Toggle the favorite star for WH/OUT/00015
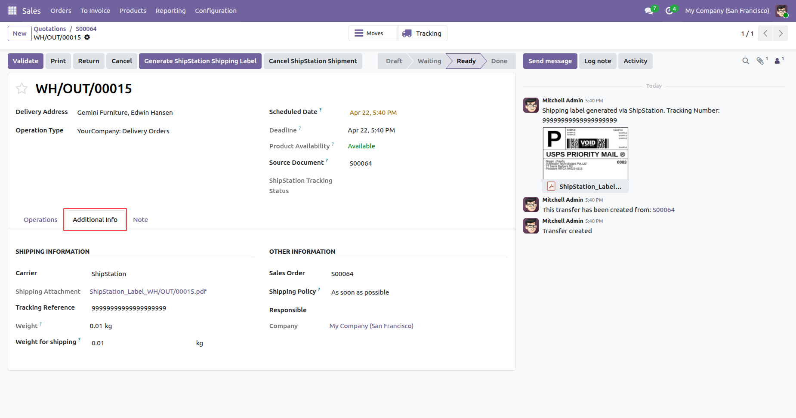Viewport: 796px width, 418px height. tap(22, 89)
